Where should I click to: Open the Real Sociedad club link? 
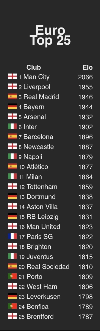click(48, 267)
